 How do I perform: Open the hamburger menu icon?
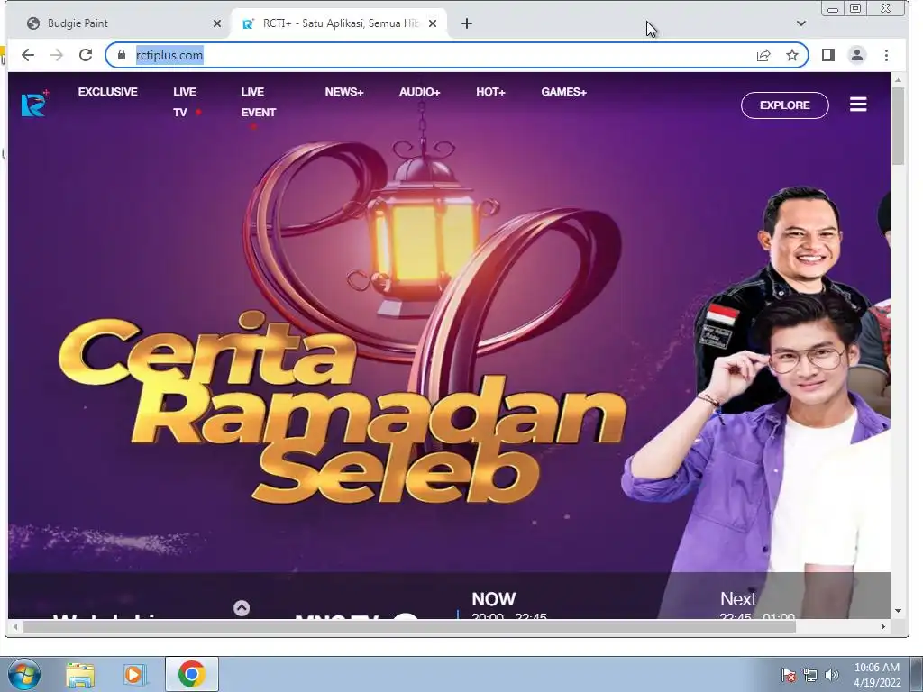[x=858, y=105]
